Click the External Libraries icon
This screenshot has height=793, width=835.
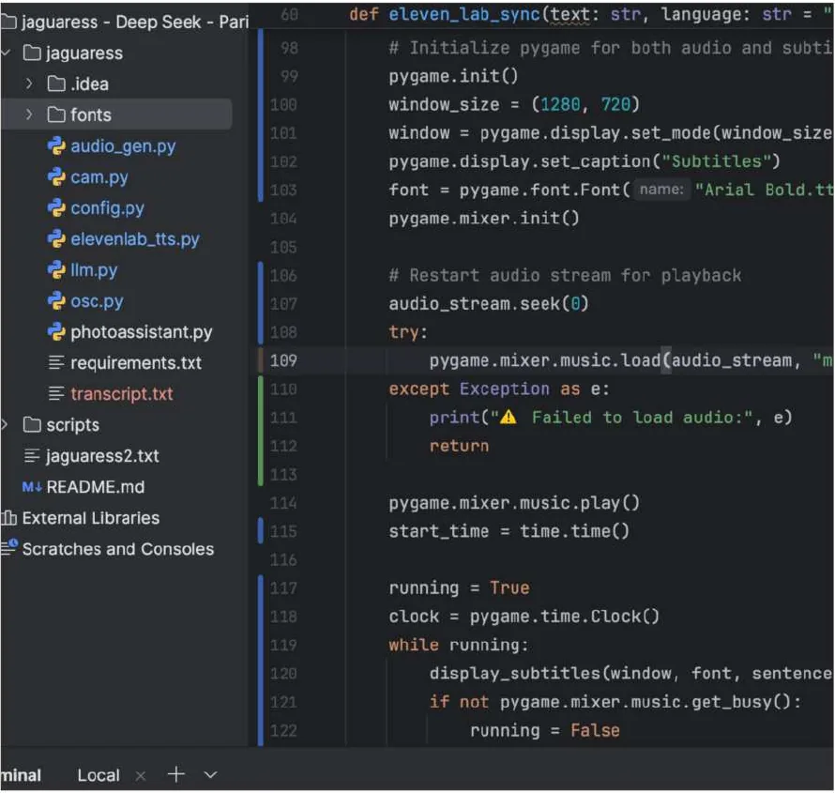(9, 518)
